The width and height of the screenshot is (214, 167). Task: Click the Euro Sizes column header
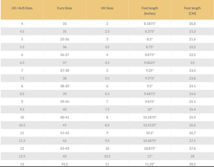tap(65, 8)
